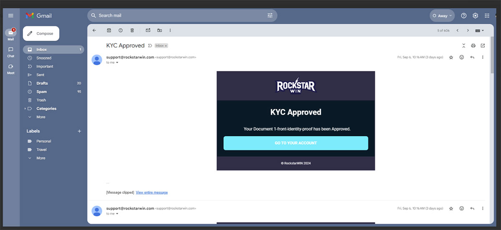Delete this conversation
The height and width of the screenshot is (230, 501).
click(x=132, y=30)
